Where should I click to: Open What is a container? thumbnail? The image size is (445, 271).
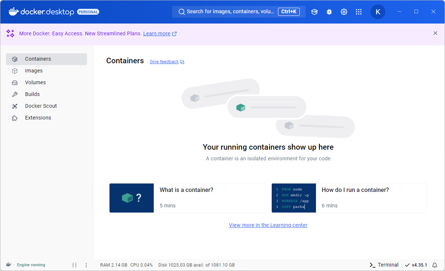pos(132,198)
